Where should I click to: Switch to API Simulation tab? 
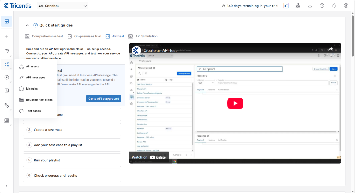(143, 36)
